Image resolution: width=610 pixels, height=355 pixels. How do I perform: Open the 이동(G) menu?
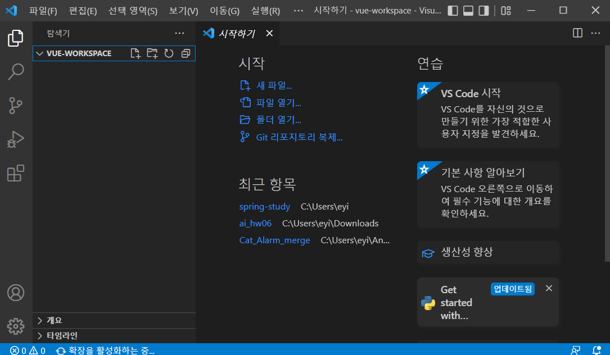pos(224,11)
